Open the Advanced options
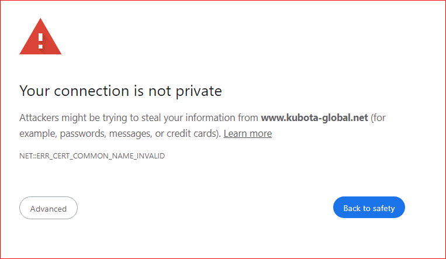 pyautogui.click(x=49, y=208)
